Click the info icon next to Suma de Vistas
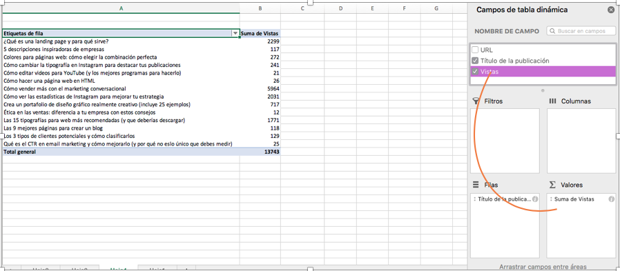This screenshot has width=620, height=271. pos(612,199)
